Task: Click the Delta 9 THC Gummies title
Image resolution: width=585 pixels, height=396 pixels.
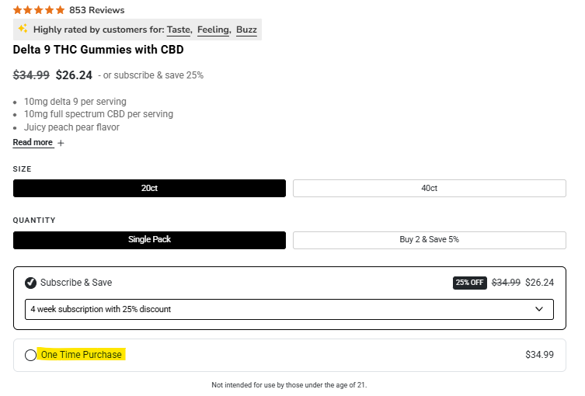Action: [98, 50]
